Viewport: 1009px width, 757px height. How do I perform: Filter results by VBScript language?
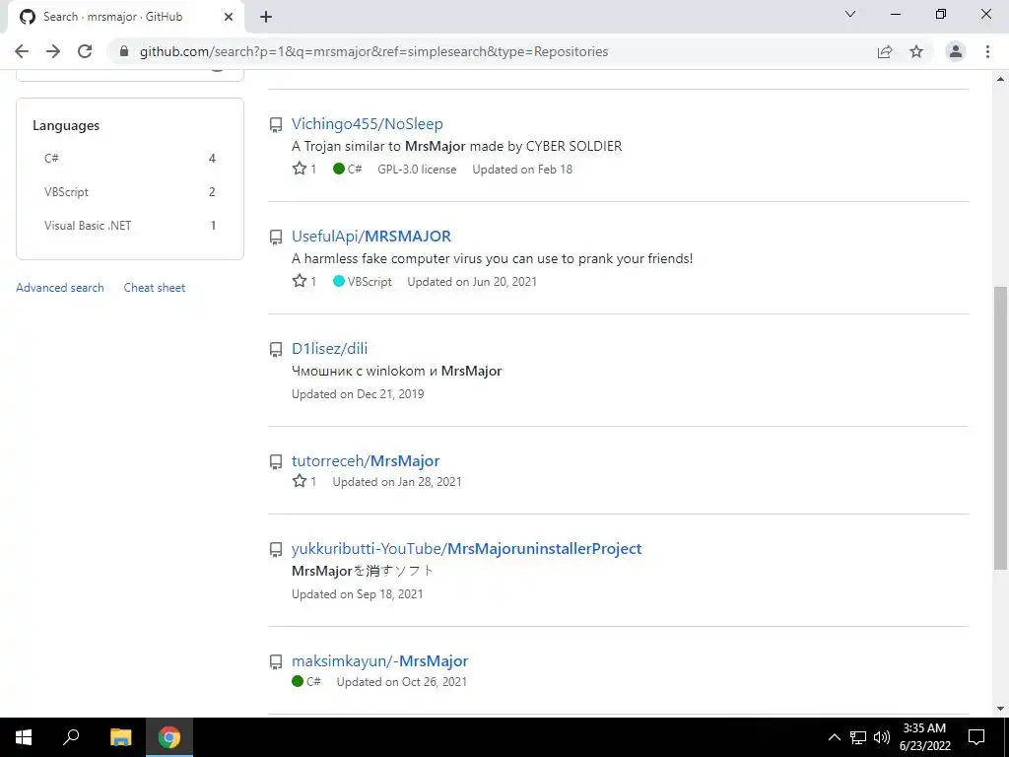(130, 192)
